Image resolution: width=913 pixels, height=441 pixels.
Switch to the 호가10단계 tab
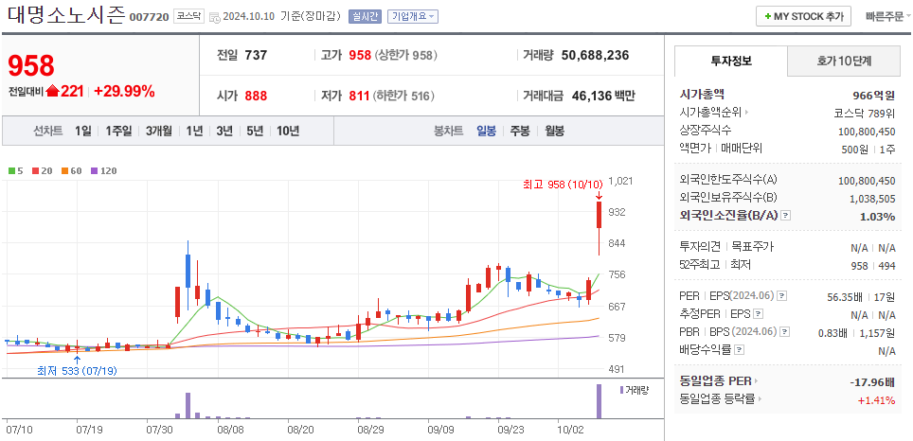843,61
